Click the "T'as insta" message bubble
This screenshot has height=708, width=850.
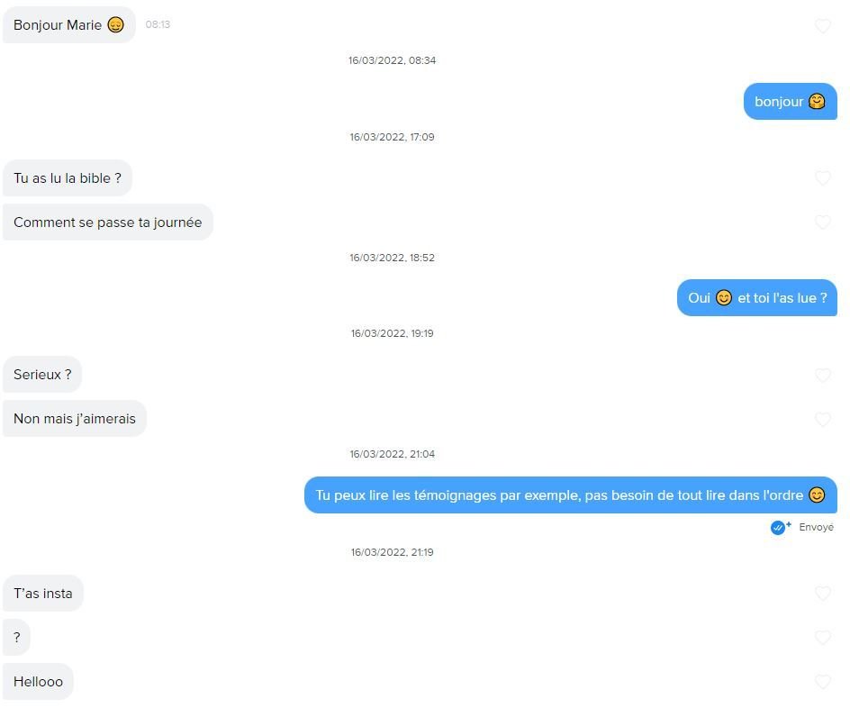[x=43, y=593]
